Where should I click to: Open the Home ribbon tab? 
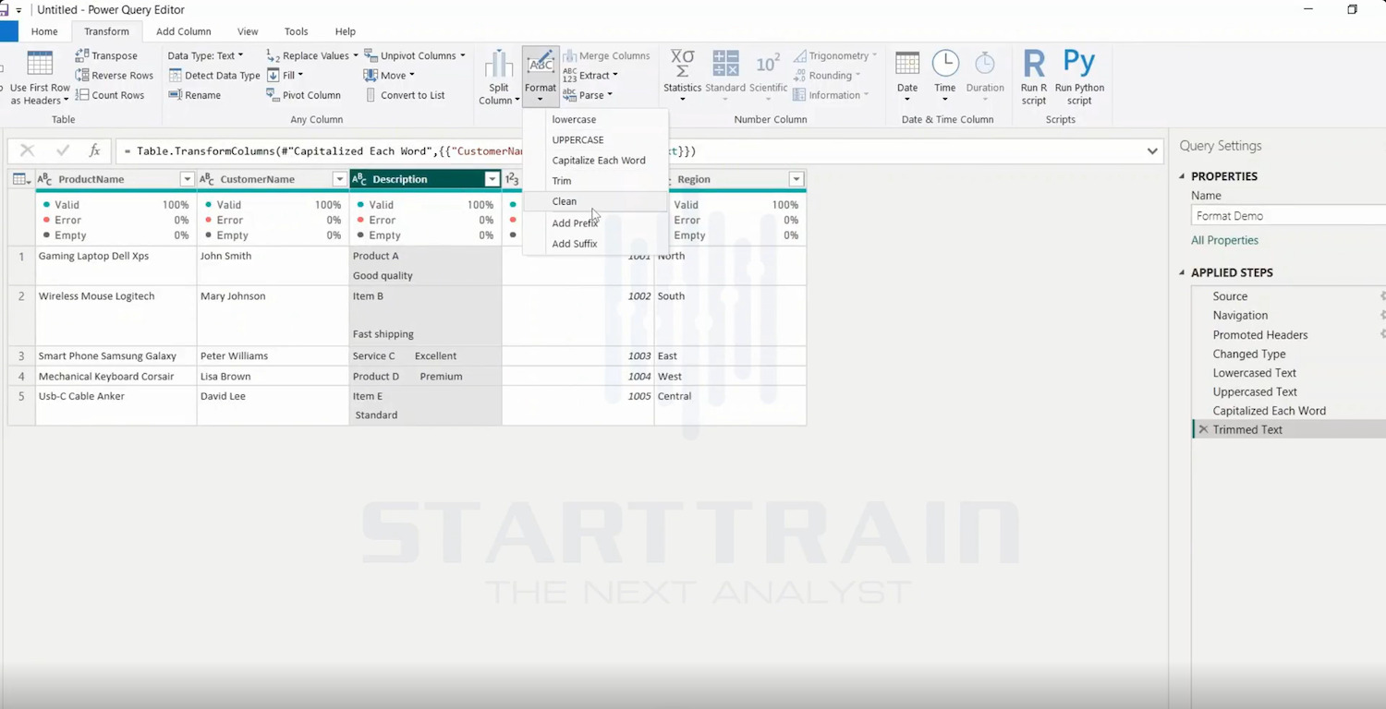pos(44,31)
